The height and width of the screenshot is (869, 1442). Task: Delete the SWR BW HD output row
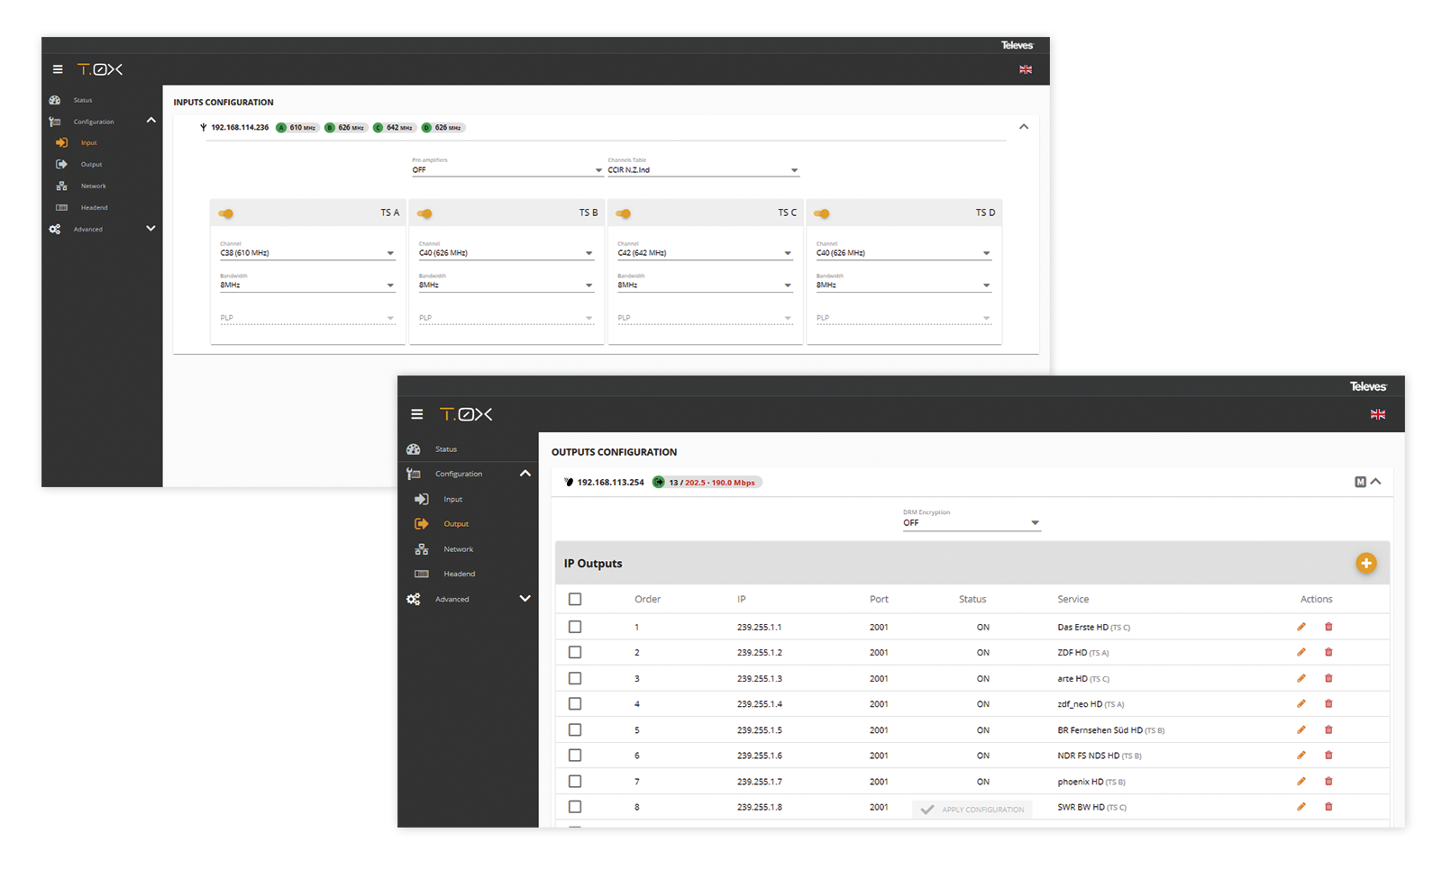click(1328, 806)
